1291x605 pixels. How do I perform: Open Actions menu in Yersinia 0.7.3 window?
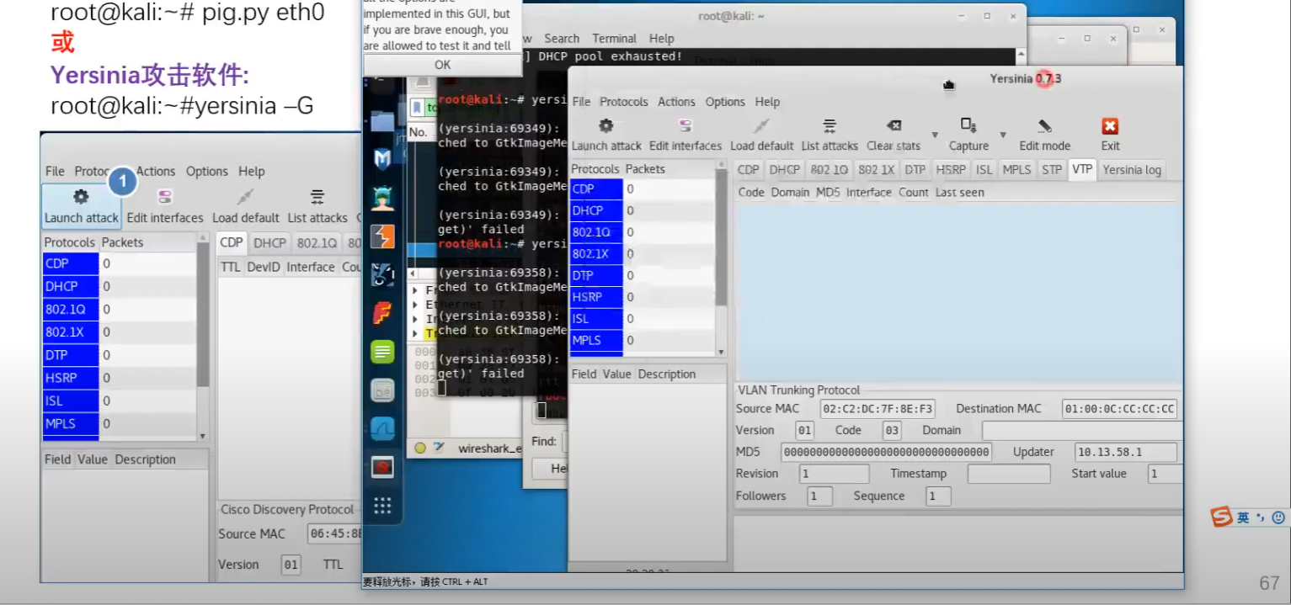(676, 102)
